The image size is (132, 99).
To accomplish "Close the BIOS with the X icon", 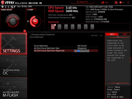I will [128, 3].
